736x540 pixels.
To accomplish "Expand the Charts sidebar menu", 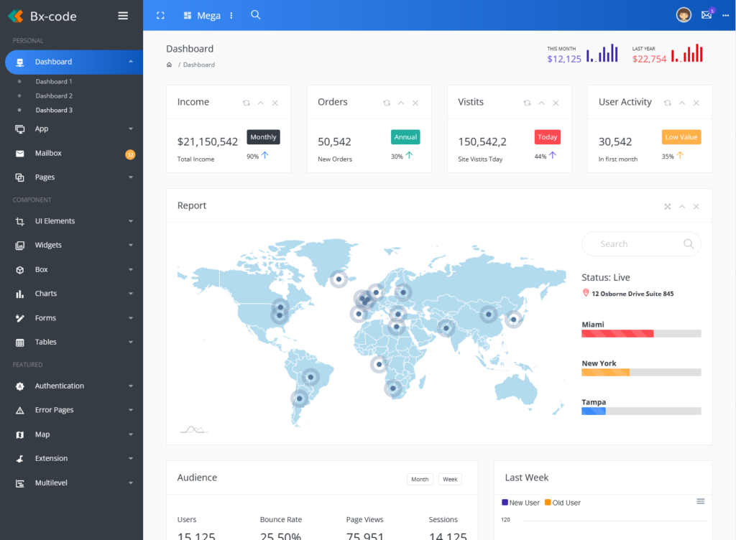I will 47,293.
